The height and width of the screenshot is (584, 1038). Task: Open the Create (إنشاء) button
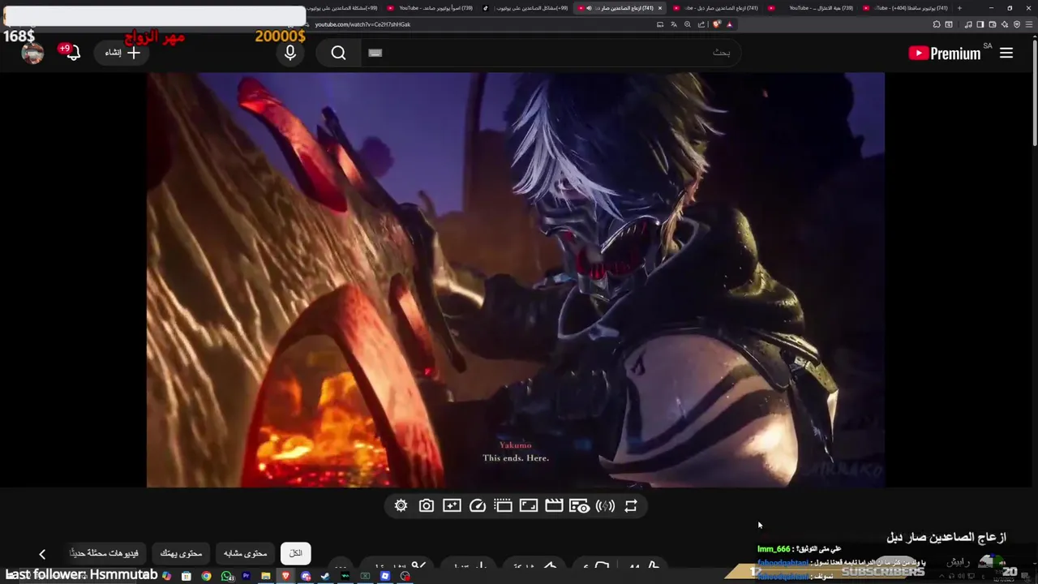click(x=122, y=53)
